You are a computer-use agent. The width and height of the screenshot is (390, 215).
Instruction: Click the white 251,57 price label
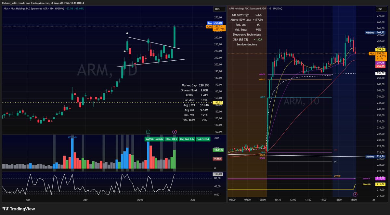pos(381,74)
